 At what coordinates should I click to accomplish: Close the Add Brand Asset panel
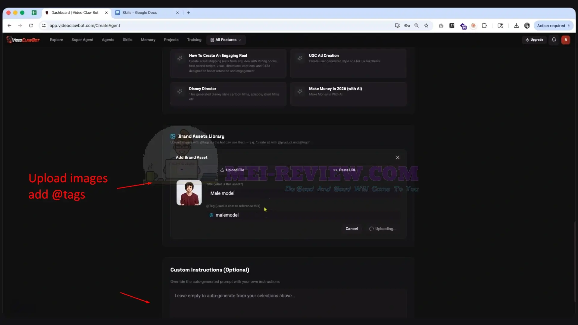click(398, 158)
